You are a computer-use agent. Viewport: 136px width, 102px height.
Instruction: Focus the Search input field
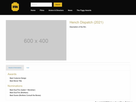pos(41,5)
